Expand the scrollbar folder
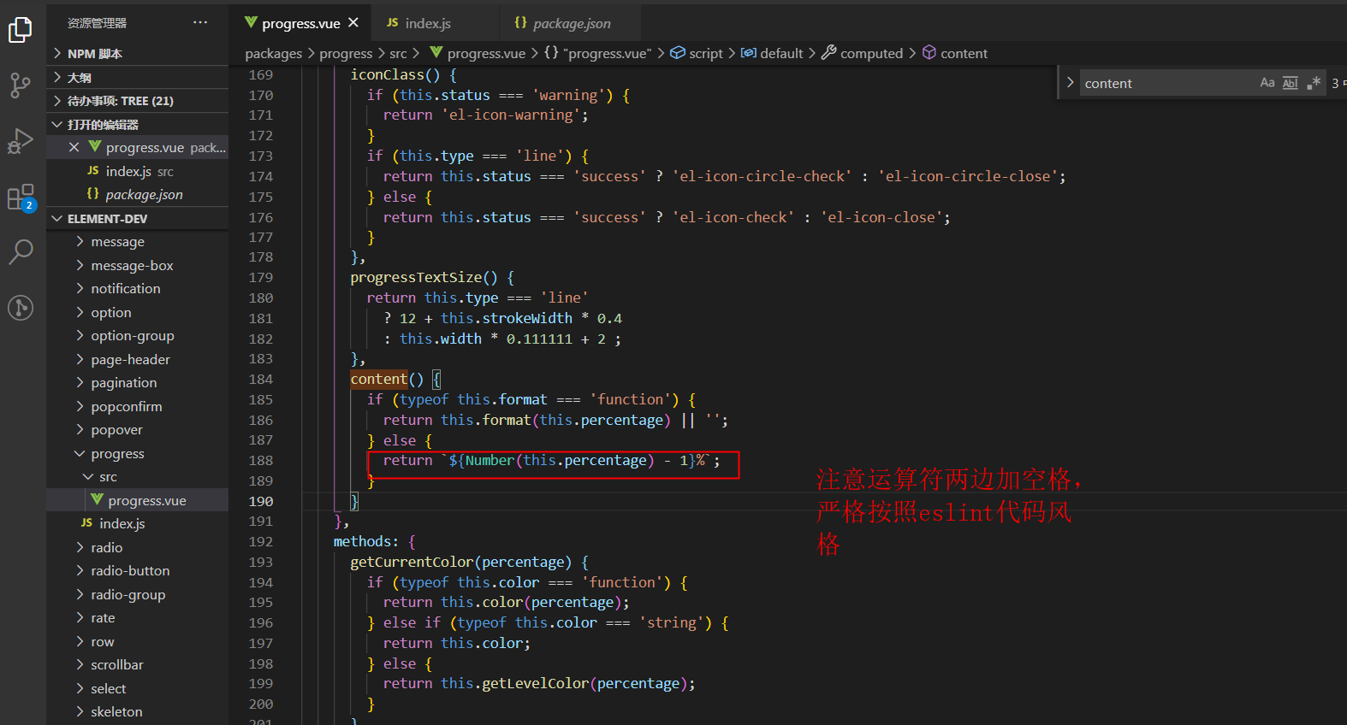Image resolution: width=1347 pixels, height=725 pixels. click(137, 665)
